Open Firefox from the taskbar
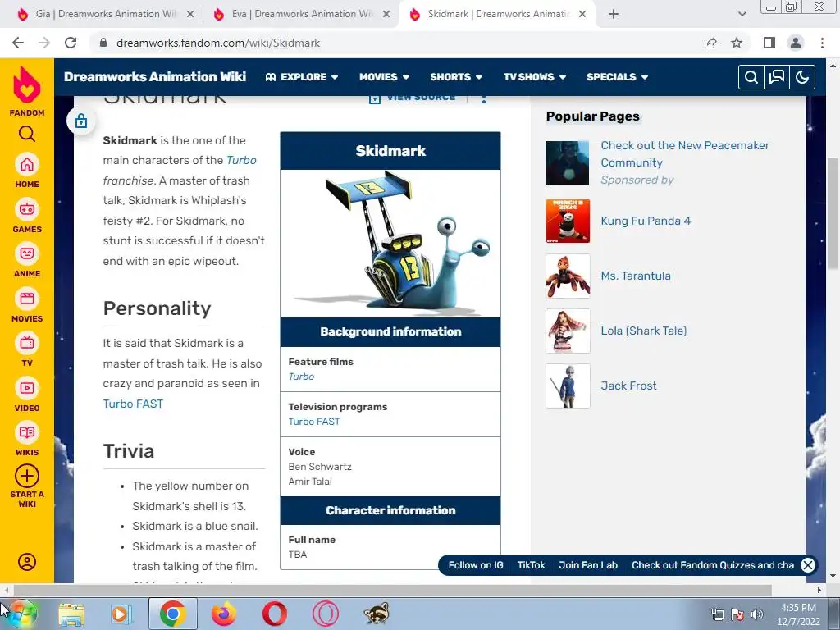Viewport: 840px width, 630px height. pyautogui.click(x=223, y=614)
